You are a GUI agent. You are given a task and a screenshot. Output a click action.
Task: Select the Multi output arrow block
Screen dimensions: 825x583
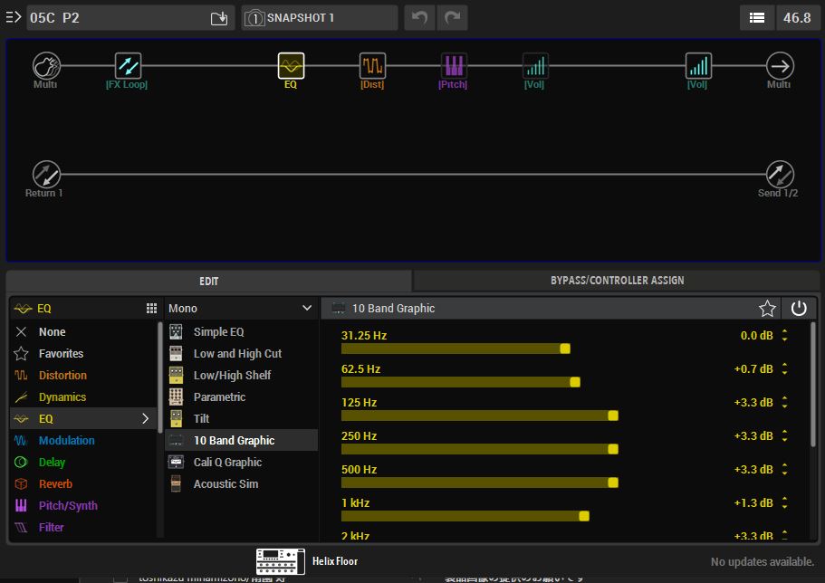click(x=779, y=66)
